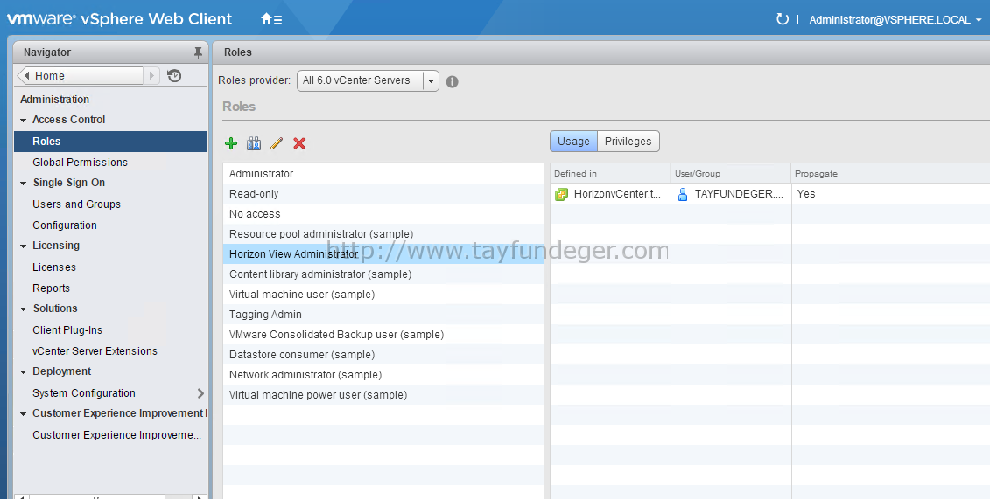
Task: Switch to the Privileges tab
Action: (x=628, y=141)
